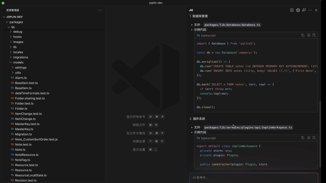Collapse the JOPLIN-DEV root folder
326x183 pixels.
(14, 17)
